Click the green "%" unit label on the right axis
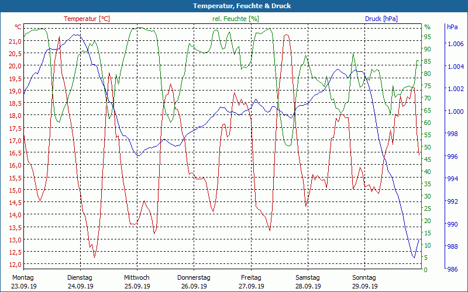 coord(427,27)
